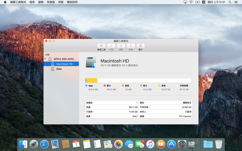242x151 pixels.
Task: Click the 87.72 GB 可用空間 size text
Action: click(184, 89)
